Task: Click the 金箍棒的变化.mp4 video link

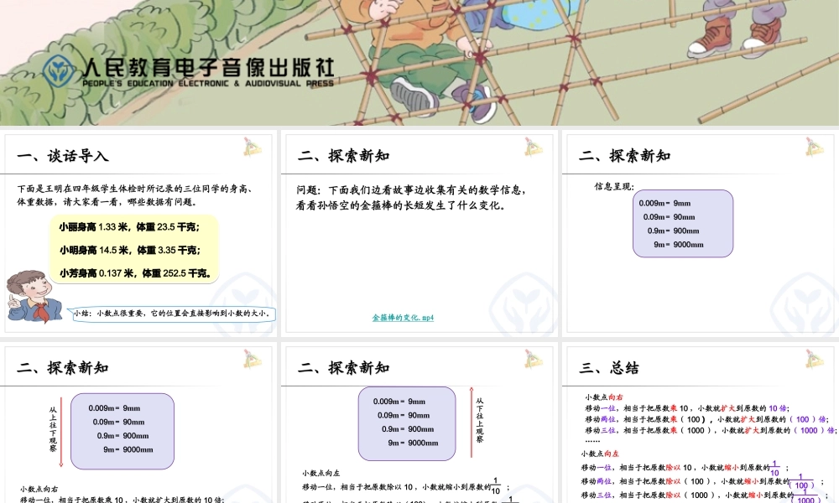Action: point(403,318)
